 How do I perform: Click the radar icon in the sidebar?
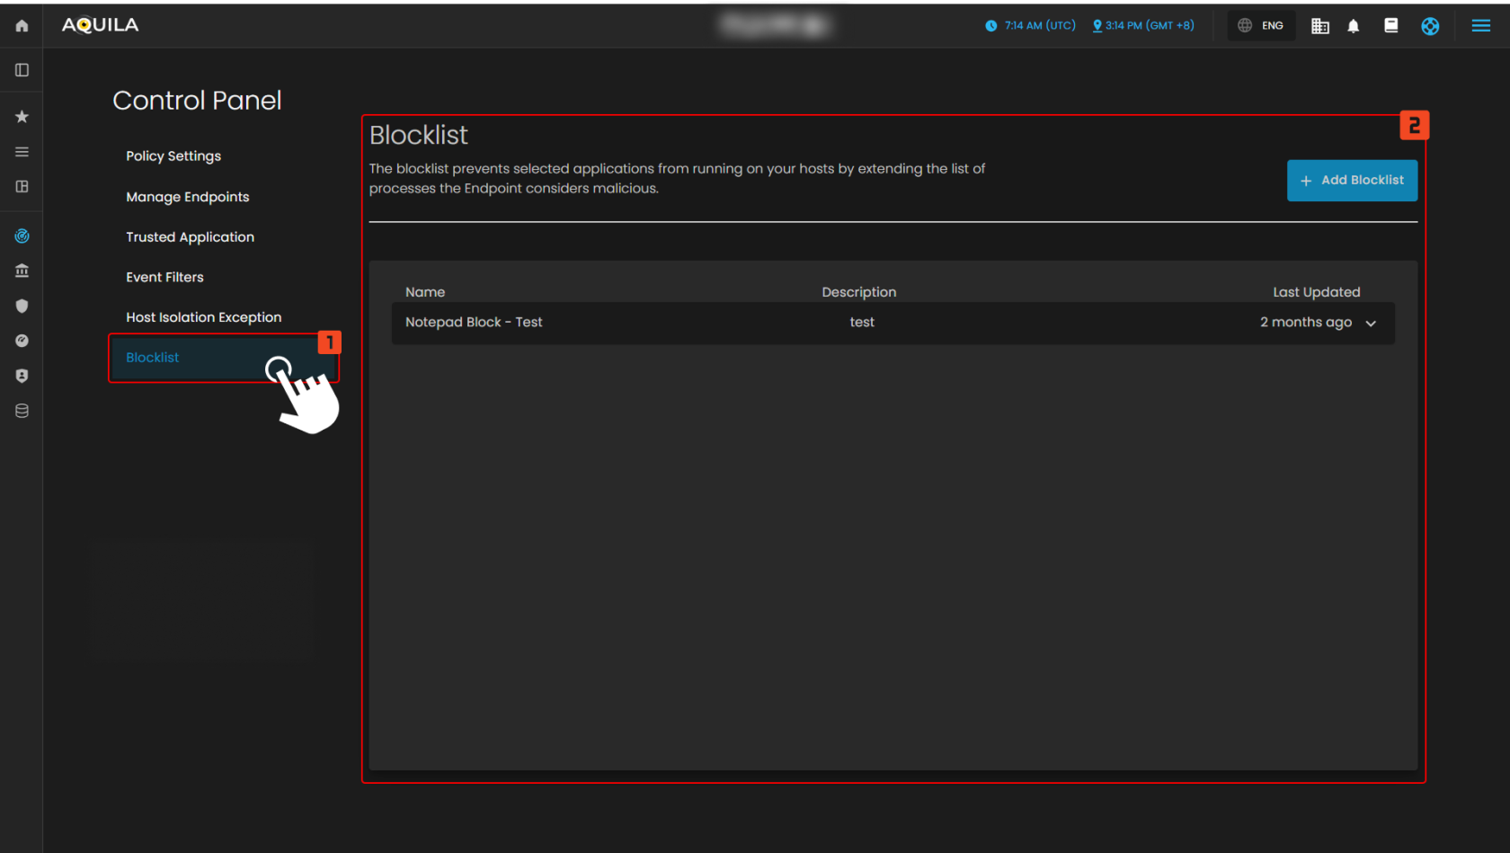[x=22, y=236]
